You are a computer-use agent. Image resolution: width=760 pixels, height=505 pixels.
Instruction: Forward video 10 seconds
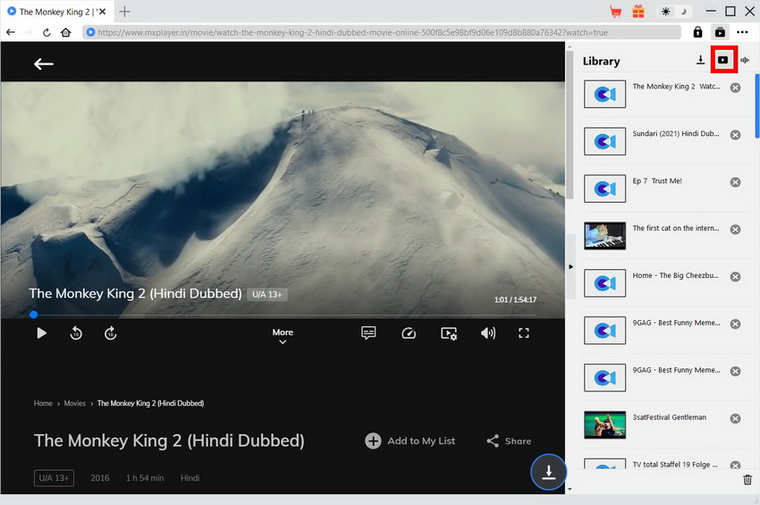(x=111, y=333)
